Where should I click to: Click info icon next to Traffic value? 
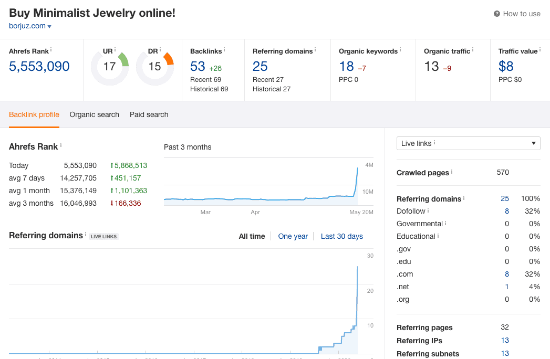point(540,50)
